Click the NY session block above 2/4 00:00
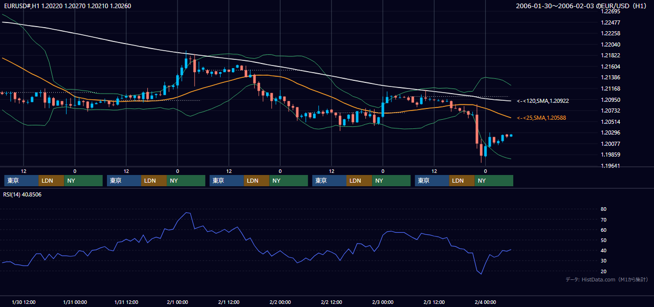This screenshot has width=654, height=307. pos(494,181)
